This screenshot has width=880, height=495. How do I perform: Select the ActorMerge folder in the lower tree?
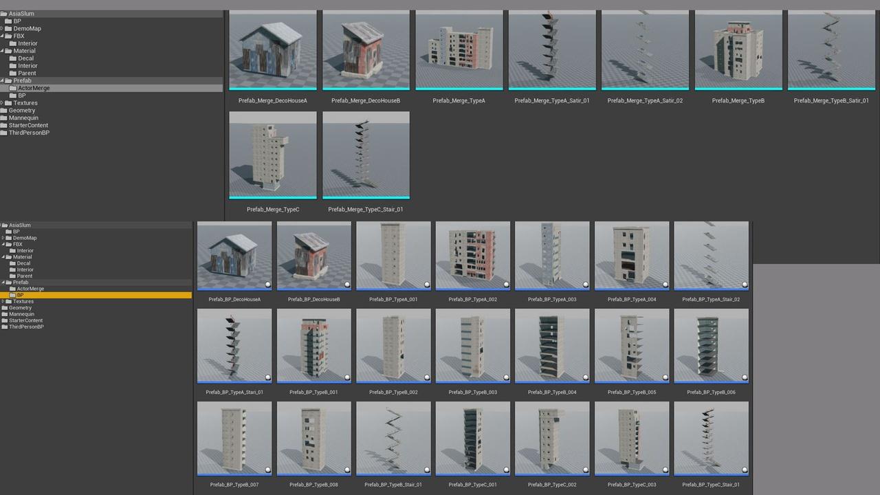pos(30,289)
